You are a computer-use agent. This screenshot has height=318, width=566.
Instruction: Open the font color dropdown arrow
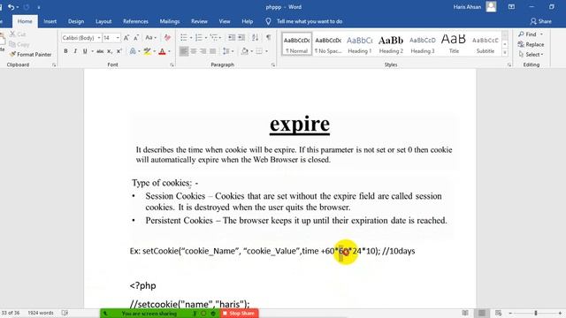tap(169, 51)
